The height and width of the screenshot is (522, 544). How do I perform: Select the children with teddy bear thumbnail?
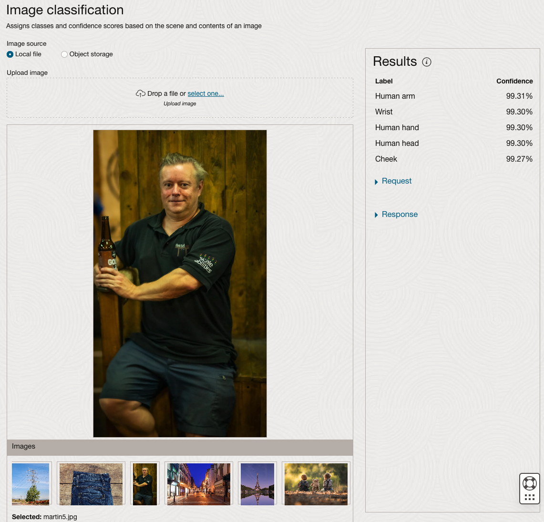point(316,484)
